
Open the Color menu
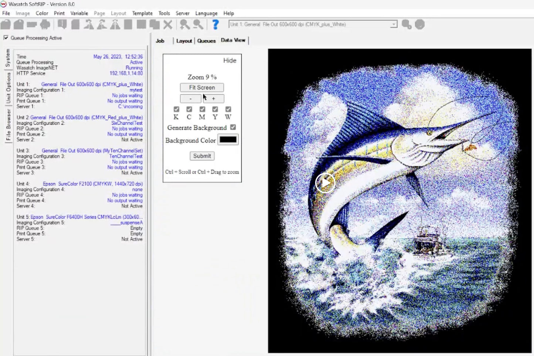click(42, 13)
